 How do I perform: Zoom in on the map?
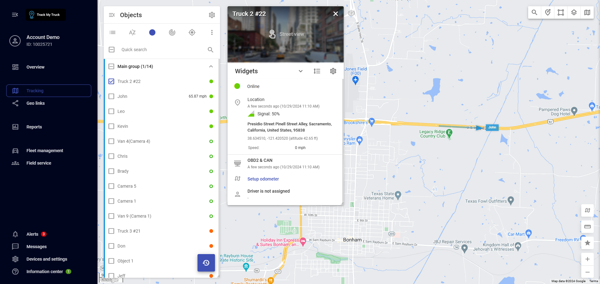pyautogui.click(x=587, y=259)
